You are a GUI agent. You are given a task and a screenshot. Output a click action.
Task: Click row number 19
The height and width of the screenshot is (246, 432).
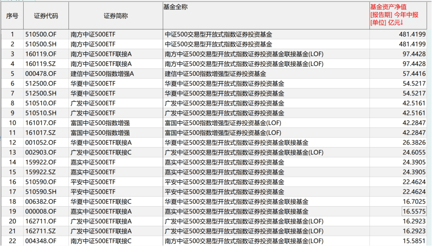pyautogui.click(x=12, y=212)
